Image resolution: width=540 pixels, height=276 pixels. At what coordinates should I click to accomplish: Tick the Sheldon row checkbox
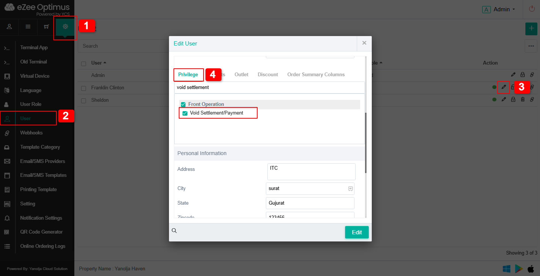tap(84, 100)
